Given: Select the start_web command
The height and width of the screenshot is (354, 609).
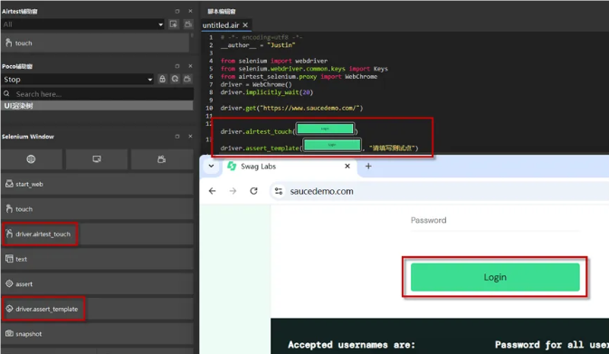Looking at the screenshot, I should [97, 184].
